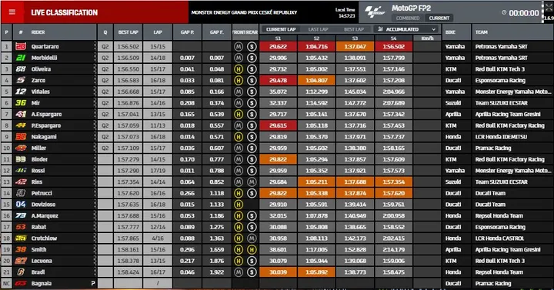Click Quartararo's orange S3 cell 1:37.047

click(355, 46)
